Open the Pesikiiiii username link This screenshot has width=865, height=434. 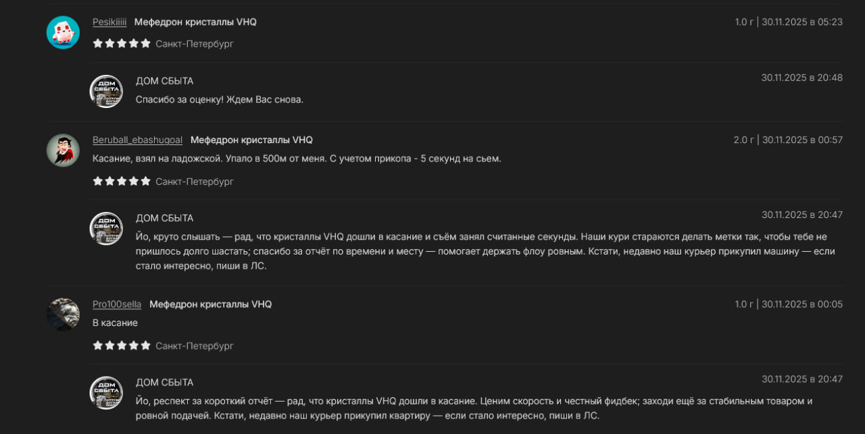109,22
